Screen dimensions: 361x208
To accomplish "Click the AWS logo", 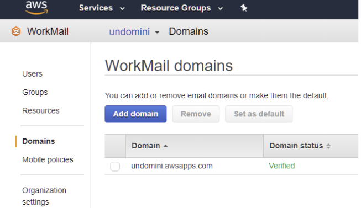I will tap(36, 7).
